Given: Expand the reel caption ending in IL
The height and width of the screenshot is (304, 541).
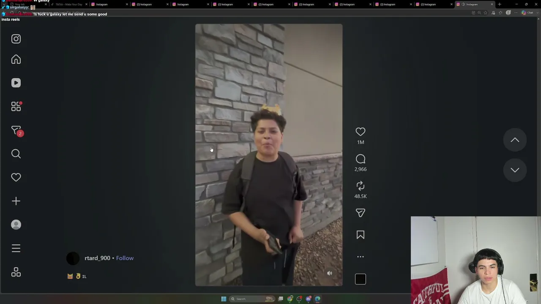Looking at the screenshot, I should click(x=77, y=276).
